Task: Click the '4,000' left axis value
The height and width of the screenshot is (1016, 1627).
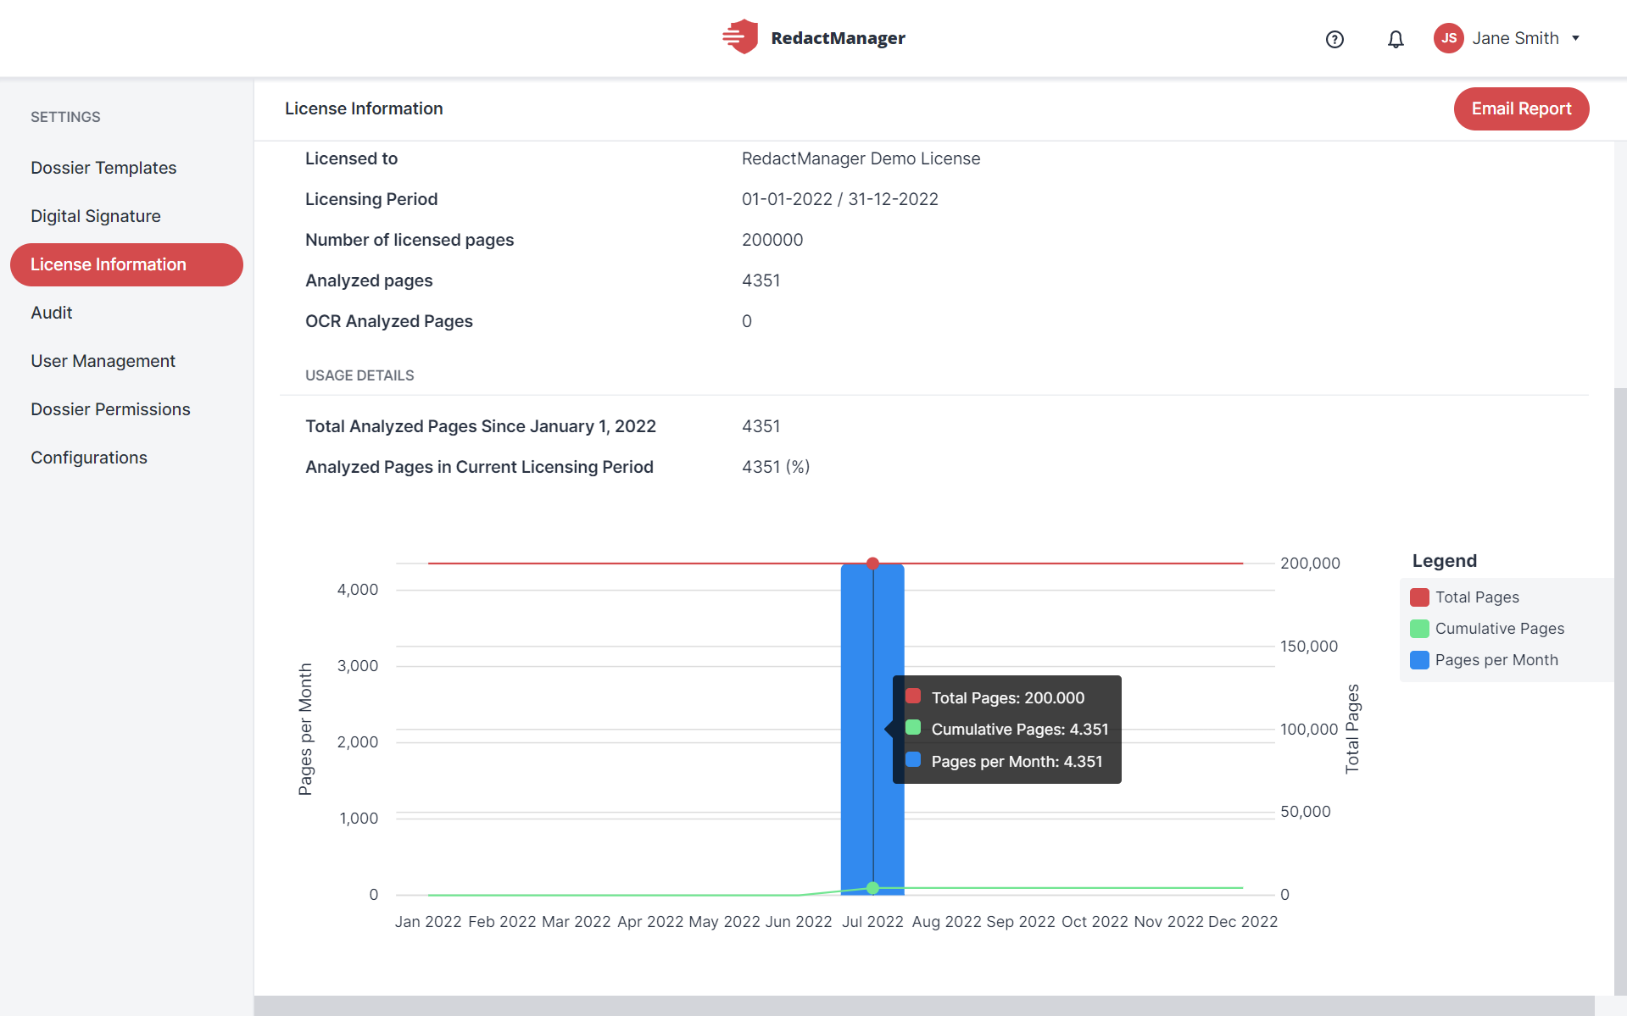Action: 358,590
